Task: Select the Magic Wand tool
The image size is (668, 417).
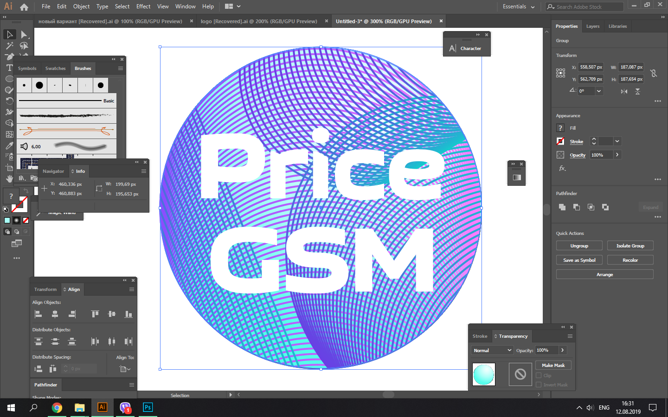Action: 9,46
